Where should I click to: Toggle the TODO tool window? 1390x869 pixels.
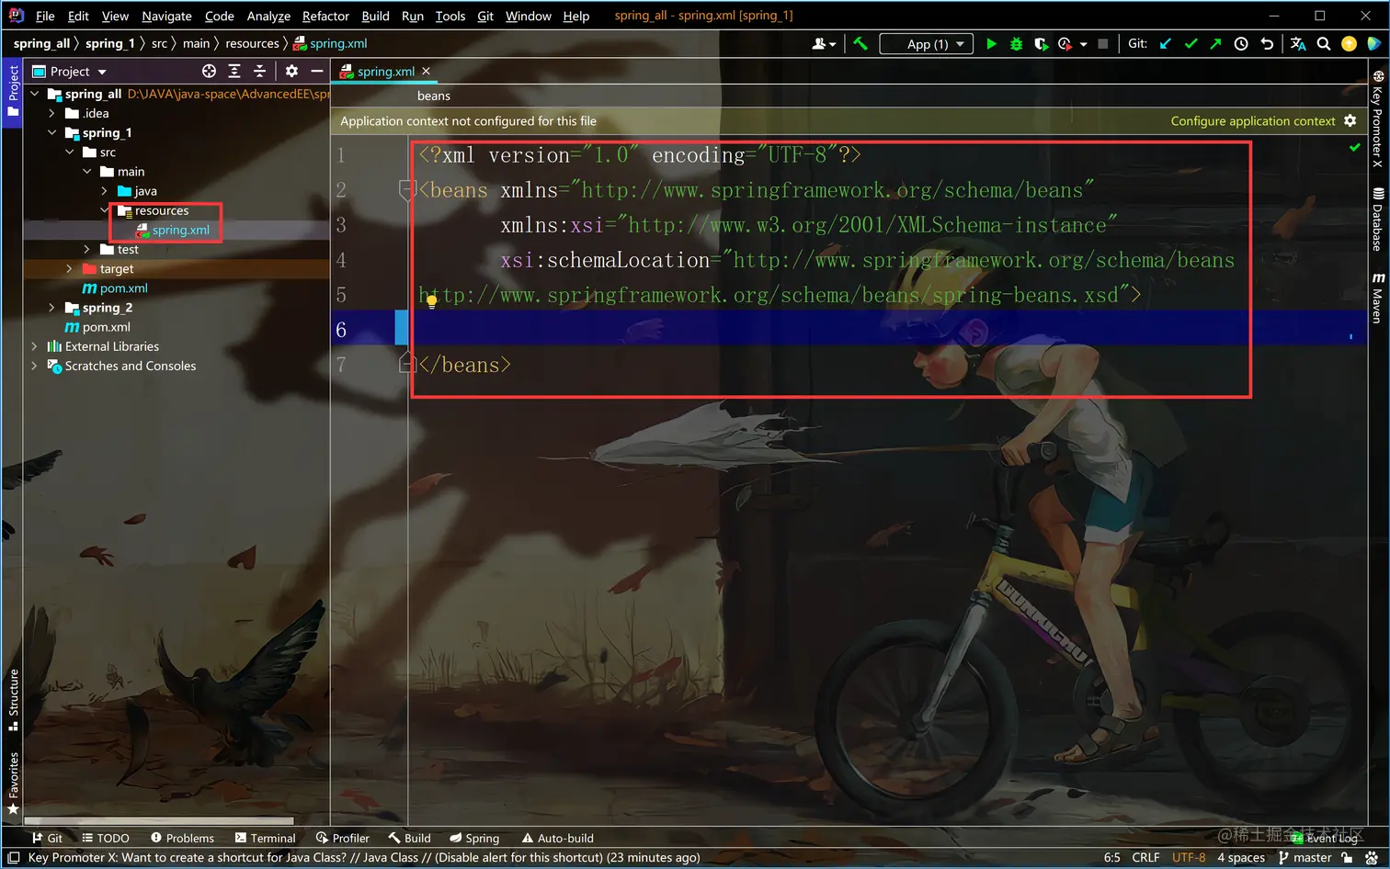pyautogui.click(x=106, y=838)
